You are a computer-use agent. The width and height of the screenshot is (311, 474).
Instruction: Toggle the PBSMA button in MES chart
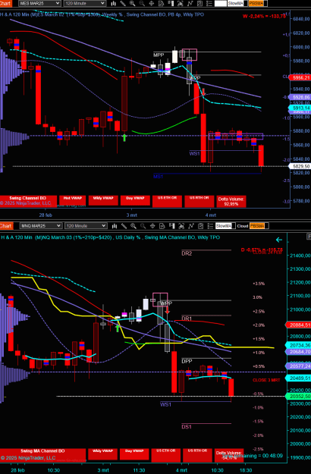click(x=256, y=4)
